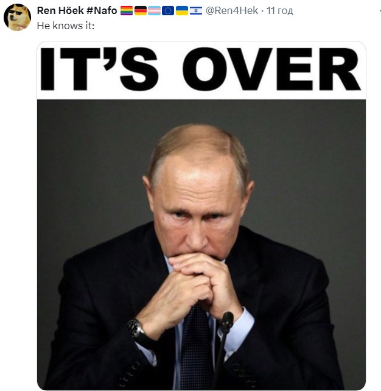
Task: Click the Ukrainian flag emoji
Action: [x=182, y=11]
